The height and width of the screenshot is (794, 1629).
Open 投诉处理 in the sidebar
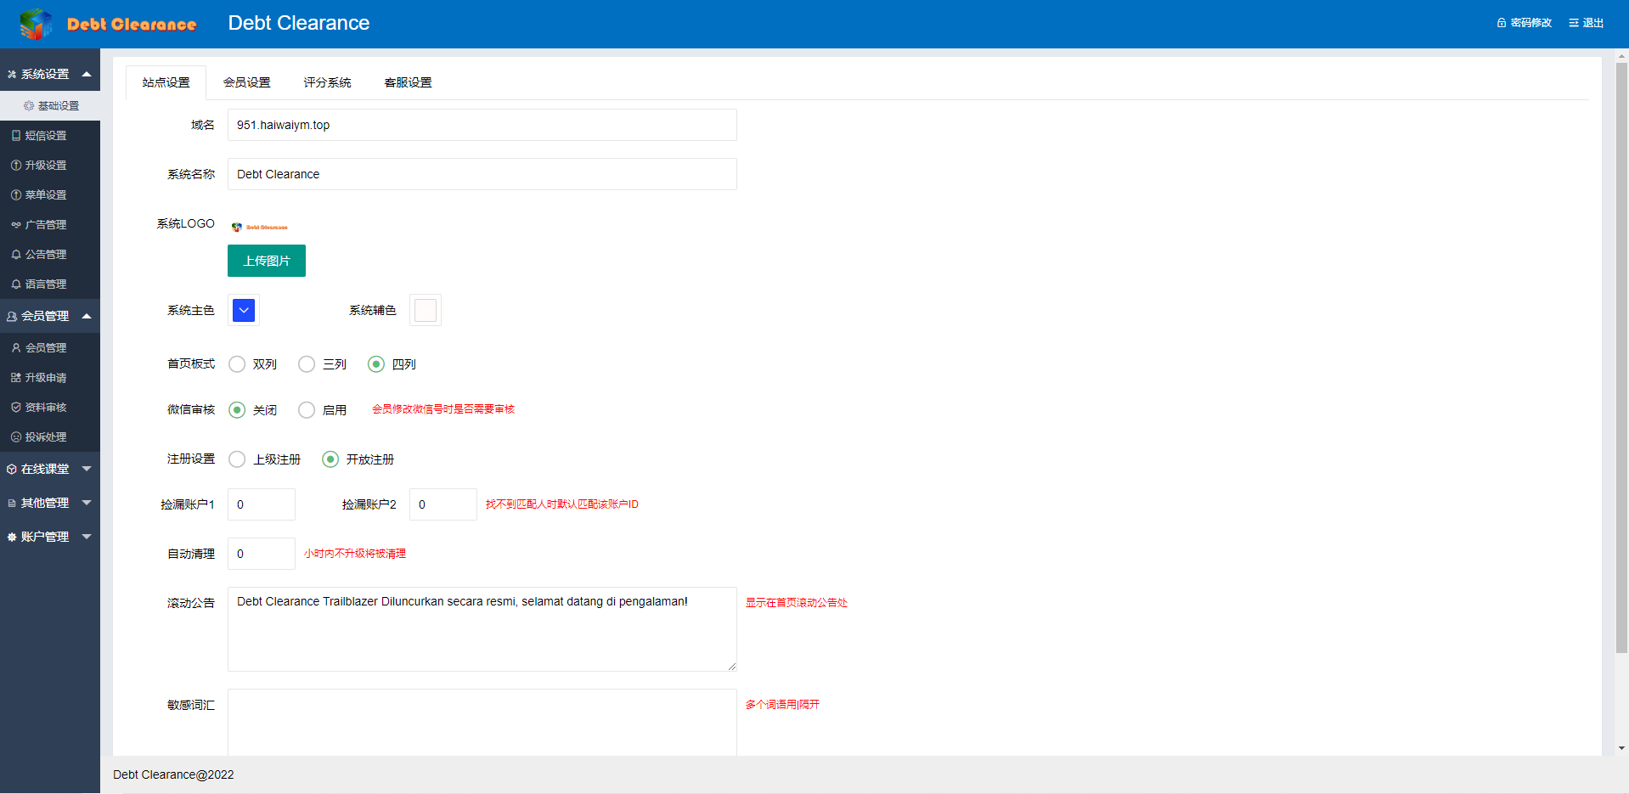pyautogui.click(x=45, y=437)
